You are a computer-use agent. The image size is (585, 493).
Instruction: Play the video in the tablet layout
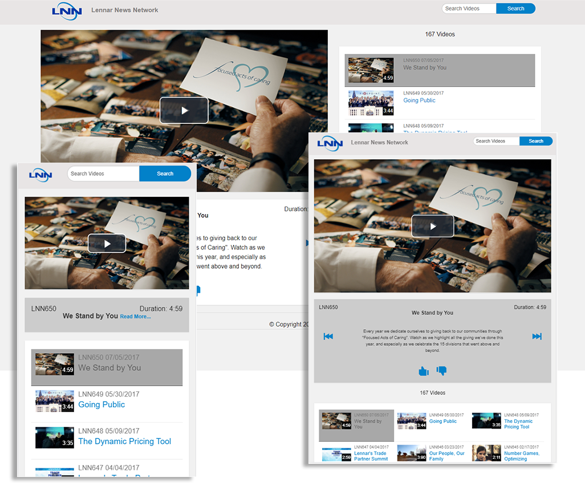click(x=433, y=226)
